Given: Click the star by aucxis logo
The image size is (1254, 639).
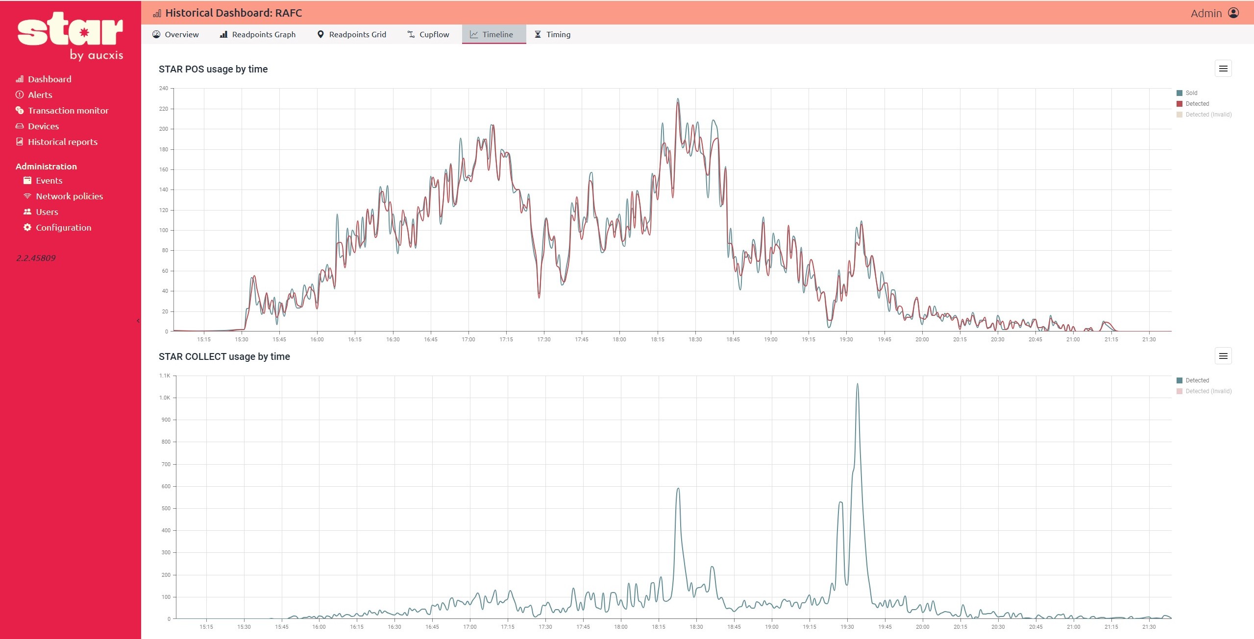Looking at the screenshot, I should point(71,37).
